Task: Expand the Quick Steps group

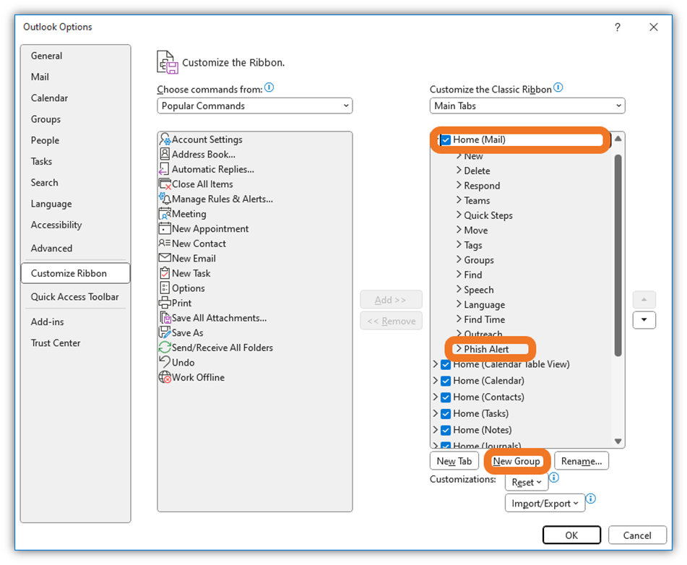Action: (459, 215)
